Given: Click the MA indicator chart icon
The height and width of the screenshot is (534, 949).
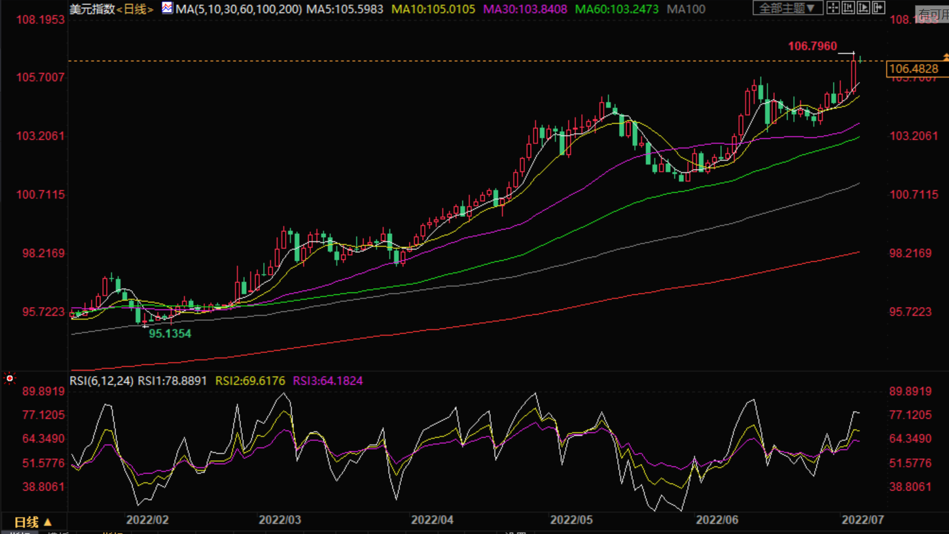Looking at the screenshot, I should coord(167,8).
